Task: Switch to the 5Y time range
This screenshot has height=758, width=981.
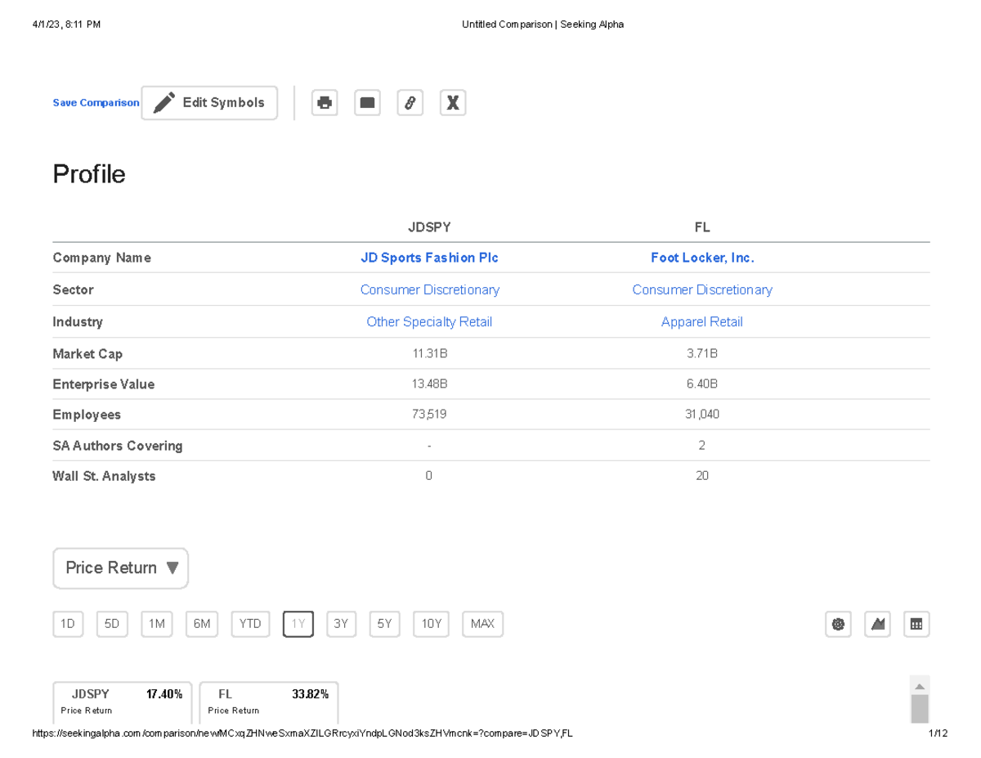Action: 384,625
